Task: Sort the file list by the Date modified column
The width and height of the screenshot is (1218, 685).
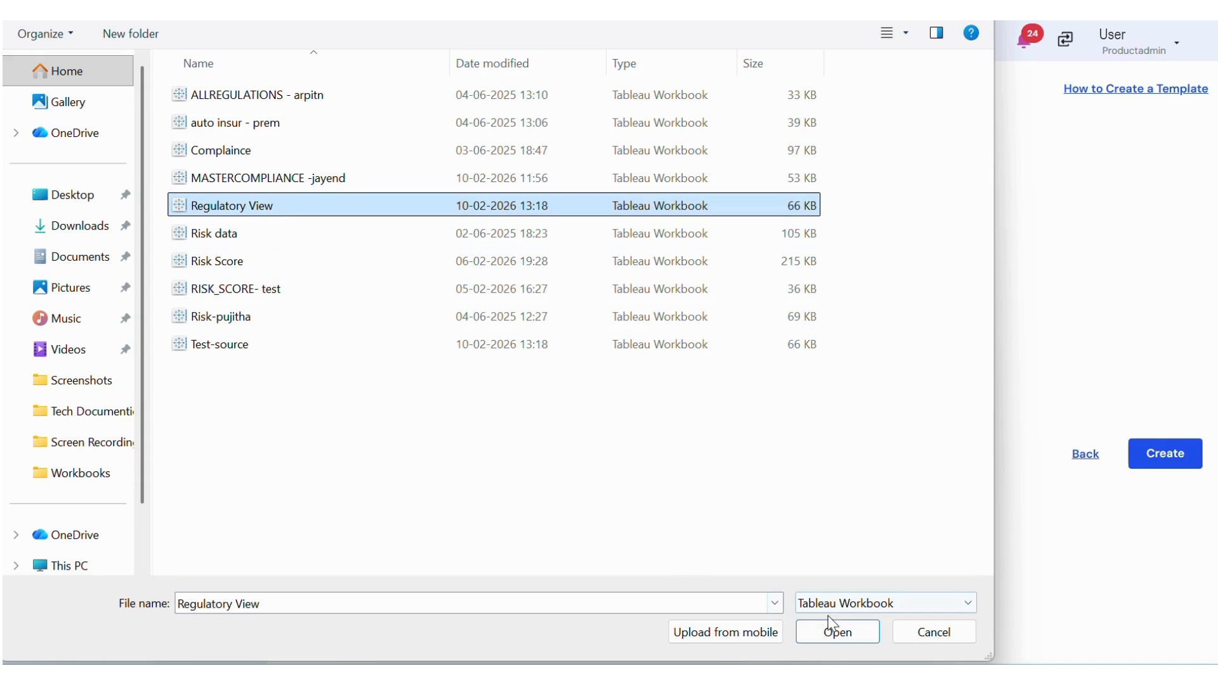Action: tap(492, 63)
